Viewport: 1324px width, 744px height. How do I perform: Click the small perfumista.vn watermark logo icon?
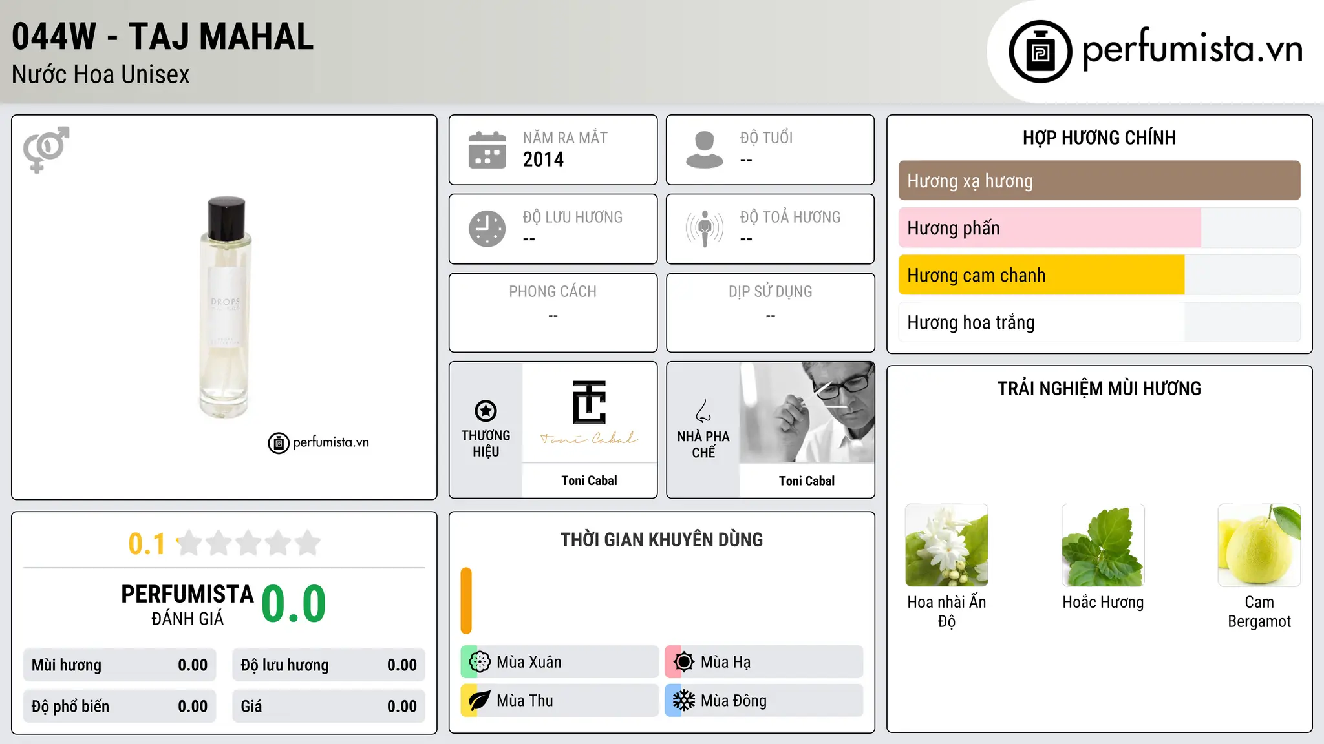(279, 443)
